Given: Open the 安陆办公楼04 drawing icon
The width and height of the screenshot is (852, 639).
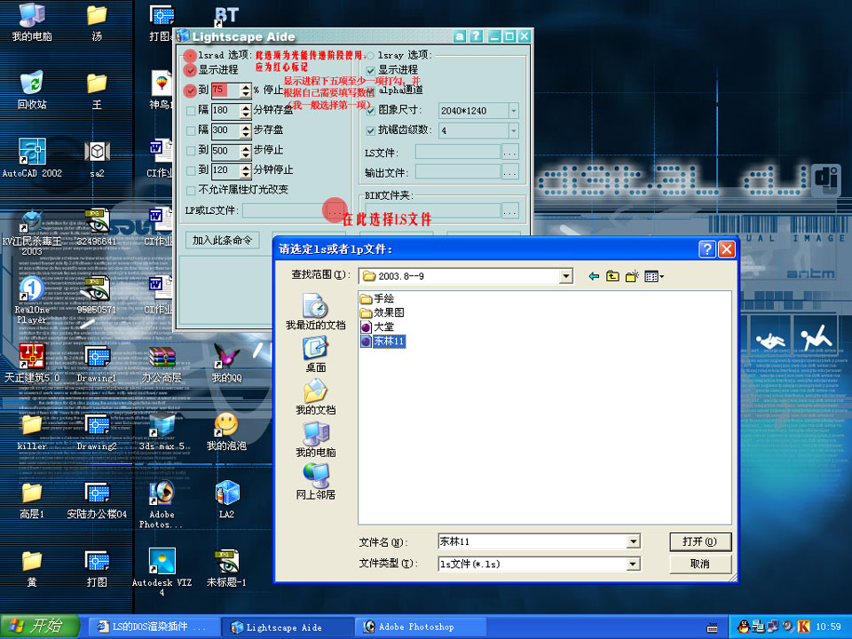Looking at the screenshot, I should (97, 500).
